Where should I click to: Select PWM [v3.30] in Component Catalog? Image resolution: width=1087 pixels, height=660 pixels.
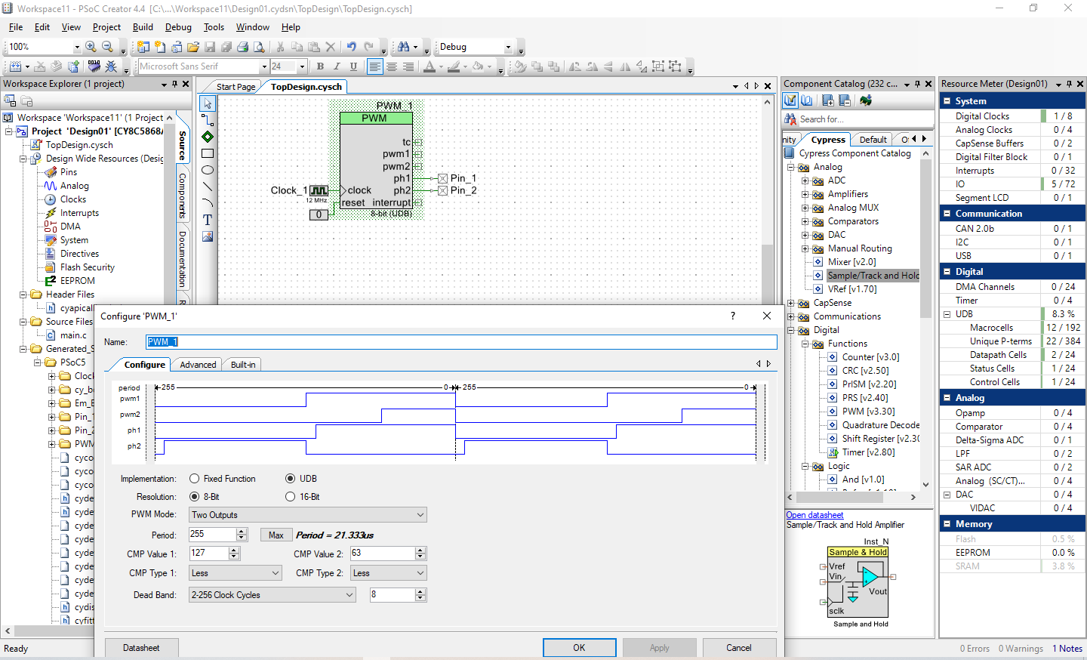[868, 412]
